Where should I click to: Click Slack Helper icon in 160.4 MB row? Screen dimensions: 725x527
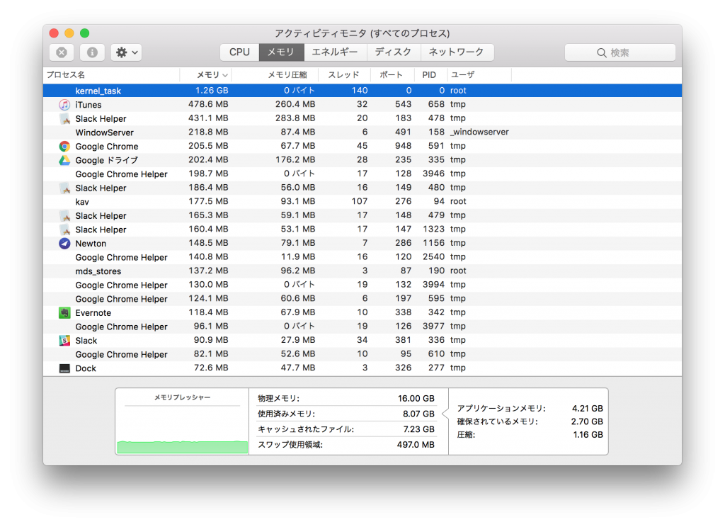tap(64, 229)
